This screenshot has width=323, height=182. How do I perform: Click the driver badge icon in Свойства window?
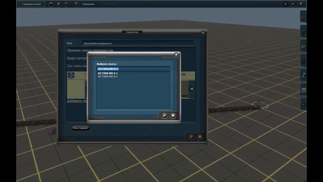[71, 75]
